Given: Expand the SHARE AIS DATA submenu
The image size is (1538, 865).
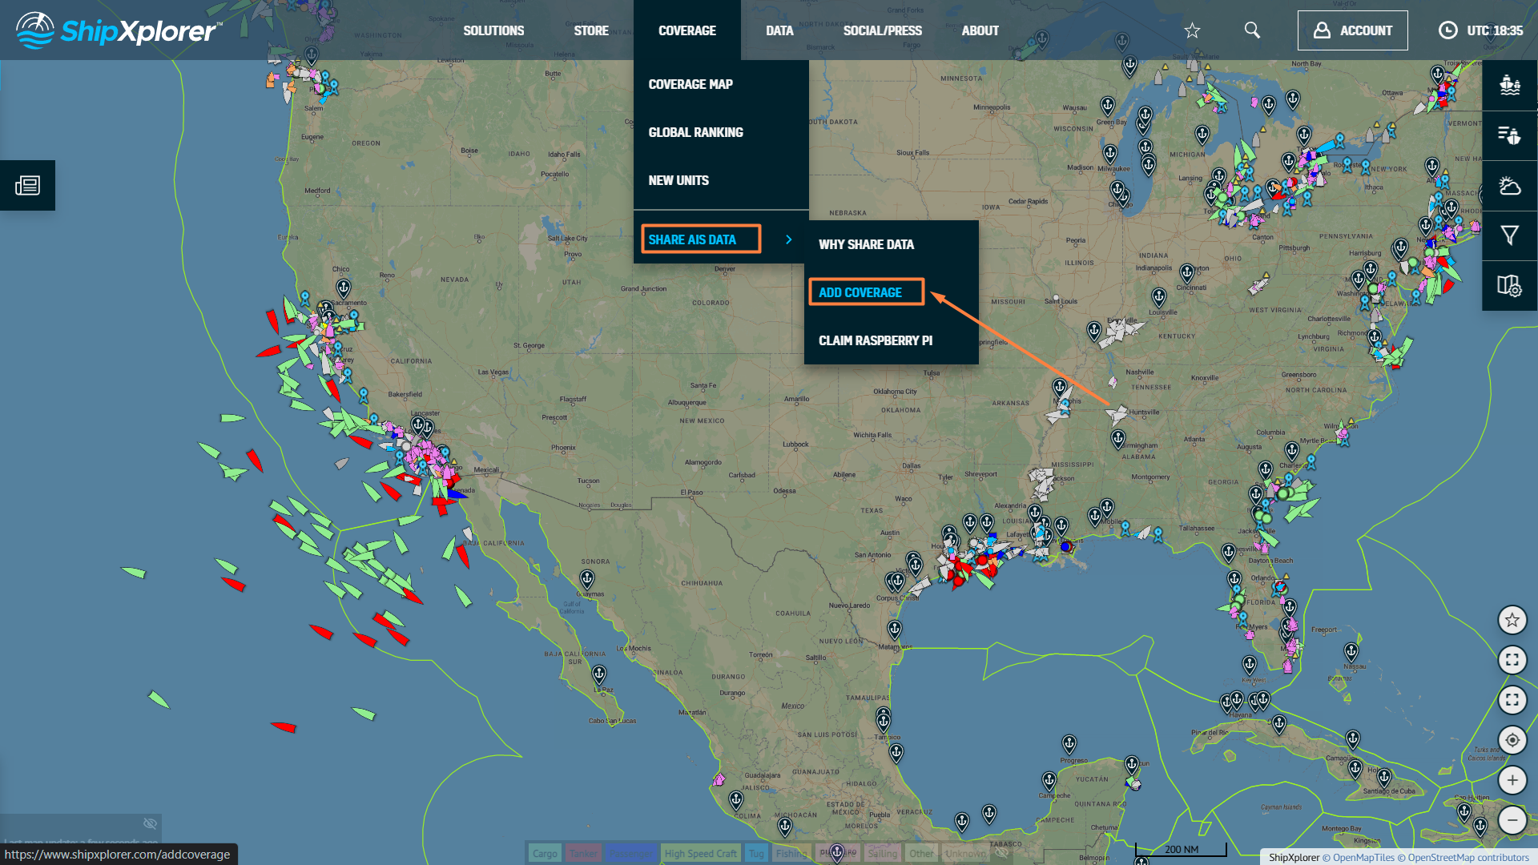Looking at the screenshot, I should pyautogui.click(x=701, y=239).
